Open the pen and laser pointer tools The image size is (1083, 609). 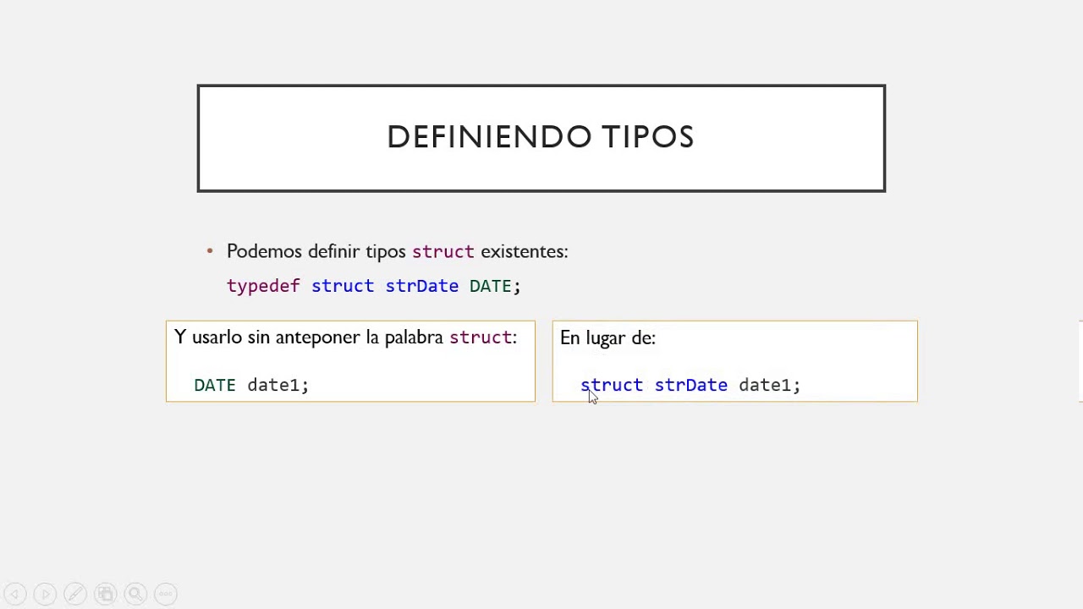[x=75, y=594]
